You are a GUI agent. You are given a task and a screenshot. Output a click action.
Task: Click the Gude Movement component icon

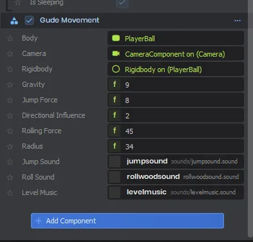click(14, 21)
